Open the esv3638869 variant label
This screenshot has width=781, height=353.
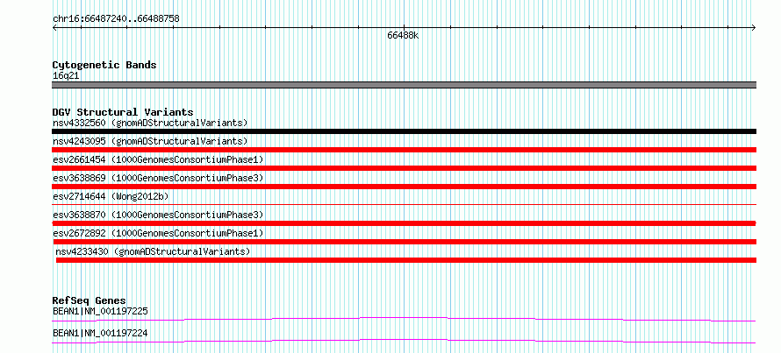[x=158, y=178]
